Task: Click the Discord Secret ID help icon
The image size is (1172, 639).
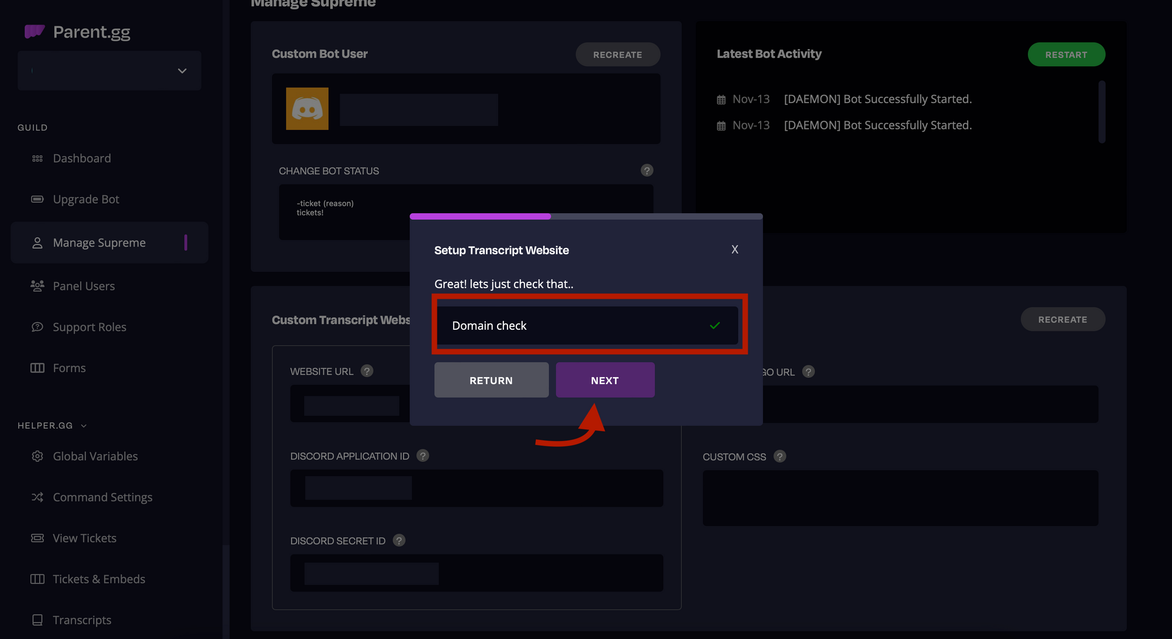Action: click(x=398, y=540)
